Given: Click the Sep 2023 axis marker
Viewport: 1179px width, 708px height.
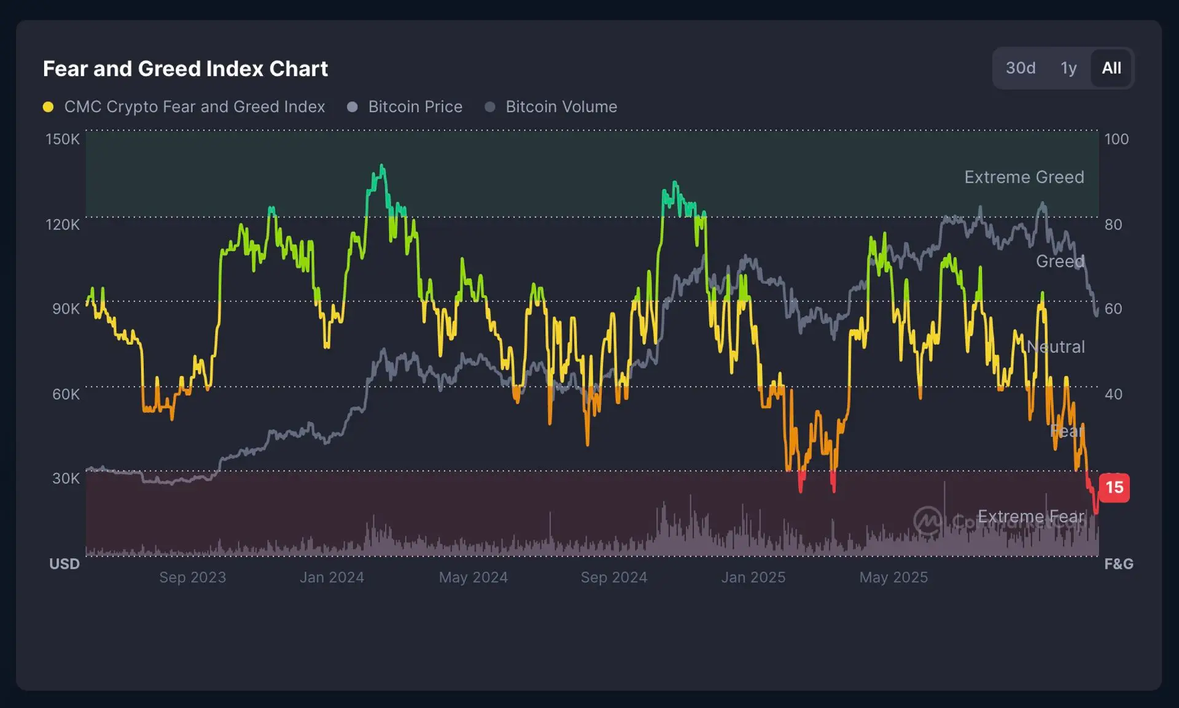Looking at the screenshot, I should tap(192, 577).
